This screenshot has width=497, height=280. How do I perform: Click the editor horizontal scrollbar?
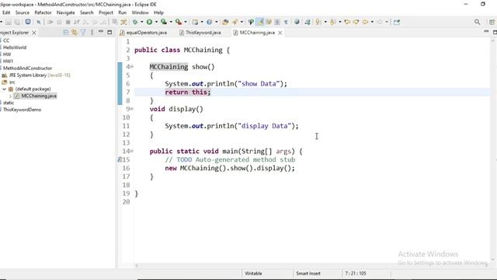[311, 265]
